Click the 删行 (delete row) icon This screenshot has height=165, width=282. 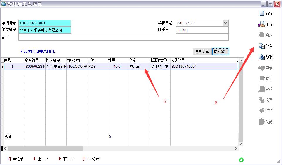coord(261,25)
